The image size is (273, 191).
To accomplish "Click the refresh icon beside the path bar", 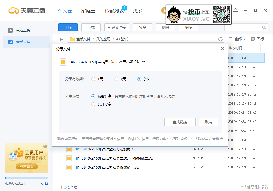I will [221, 39].
